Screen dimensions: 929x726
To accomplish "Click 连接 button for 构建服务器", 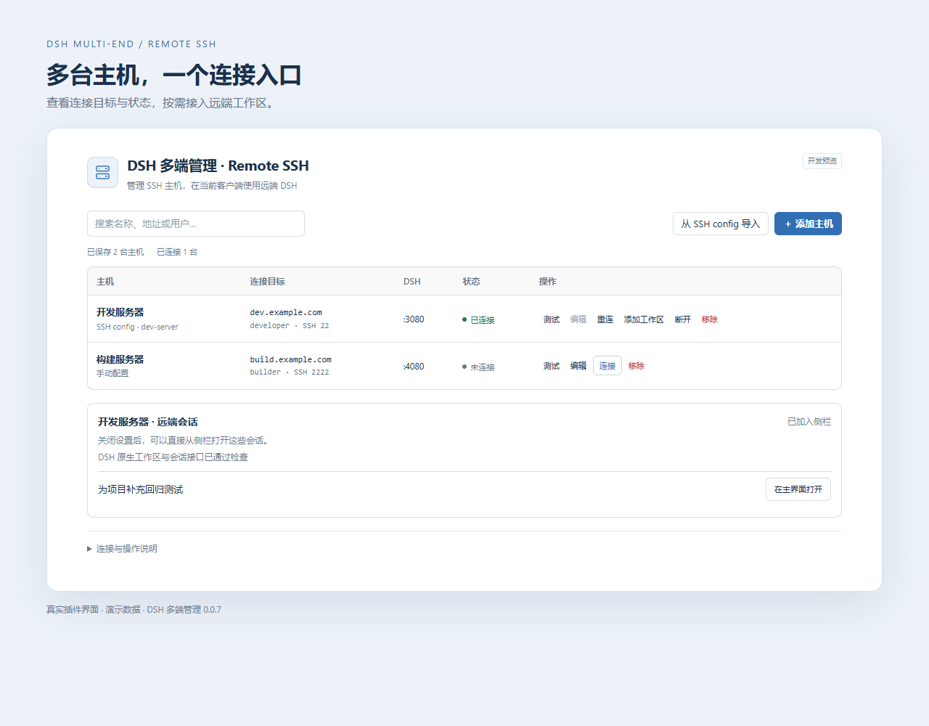I will 607,366.
